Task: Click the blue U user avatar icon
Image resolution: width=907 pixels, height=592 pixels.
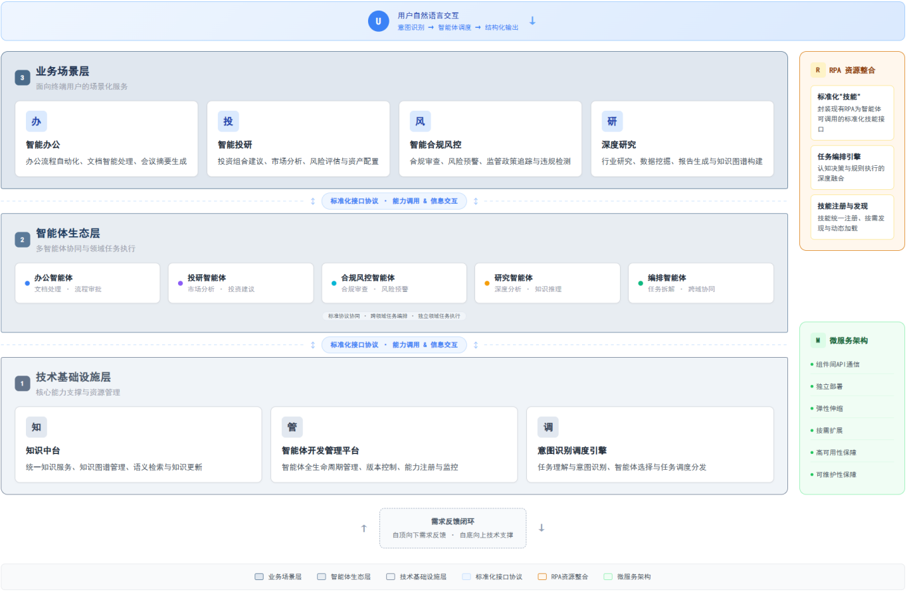Action: 378,21
